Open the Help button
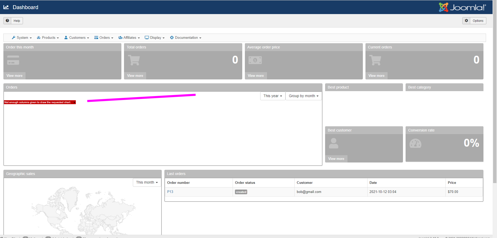Screen dimensions: 497x238 [x=13, y=21]
